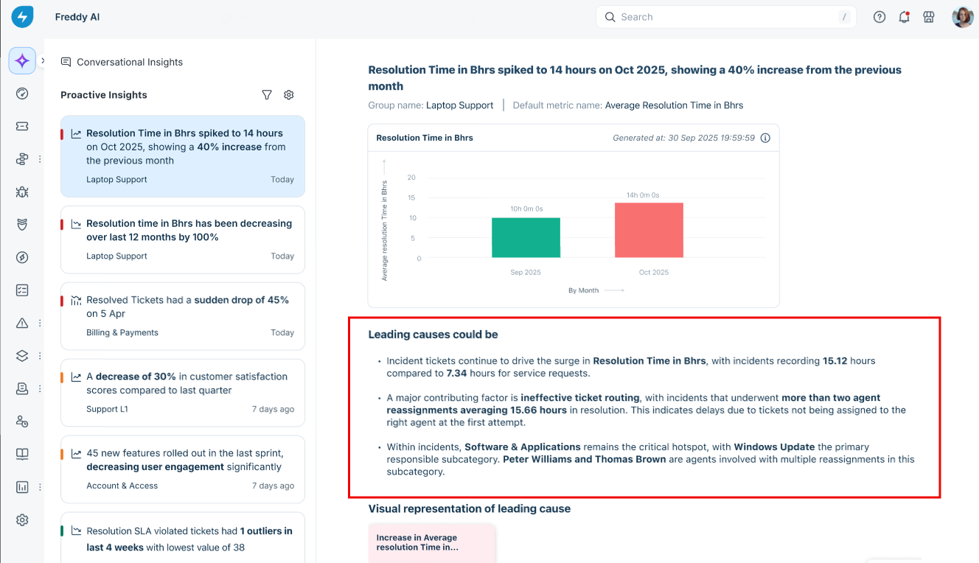This screenshot has height=563, width=979.
Task: Click 'Average Resolution Time in Bhrs' metric name
Action: [674, 105]
